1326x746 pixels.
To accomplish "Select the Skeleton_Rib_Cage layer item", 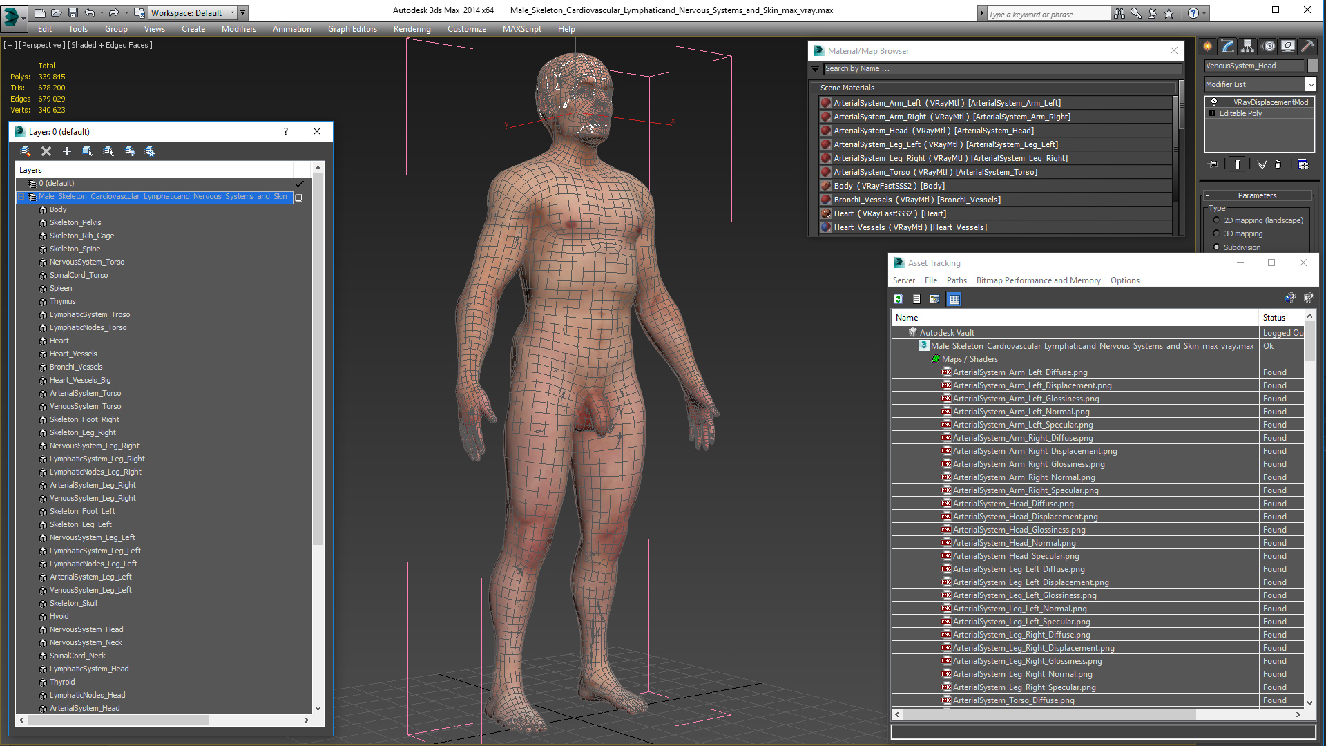I will coord(81,236).
